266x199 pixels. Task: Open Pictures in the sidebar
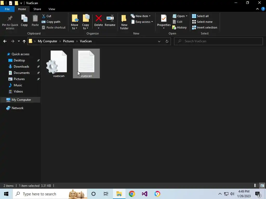click(x=19, y=79)
